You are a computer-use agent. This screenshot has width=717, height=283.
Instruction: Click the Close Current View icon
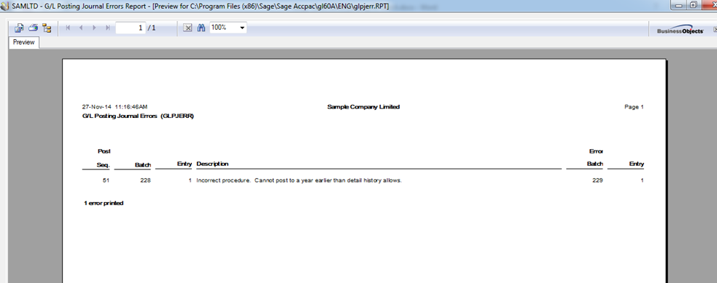click(x=188, y=28)
